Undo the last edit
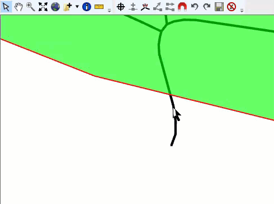Image resolution: width=274 pixels, height=204 pixels. [x=195, y=7]
